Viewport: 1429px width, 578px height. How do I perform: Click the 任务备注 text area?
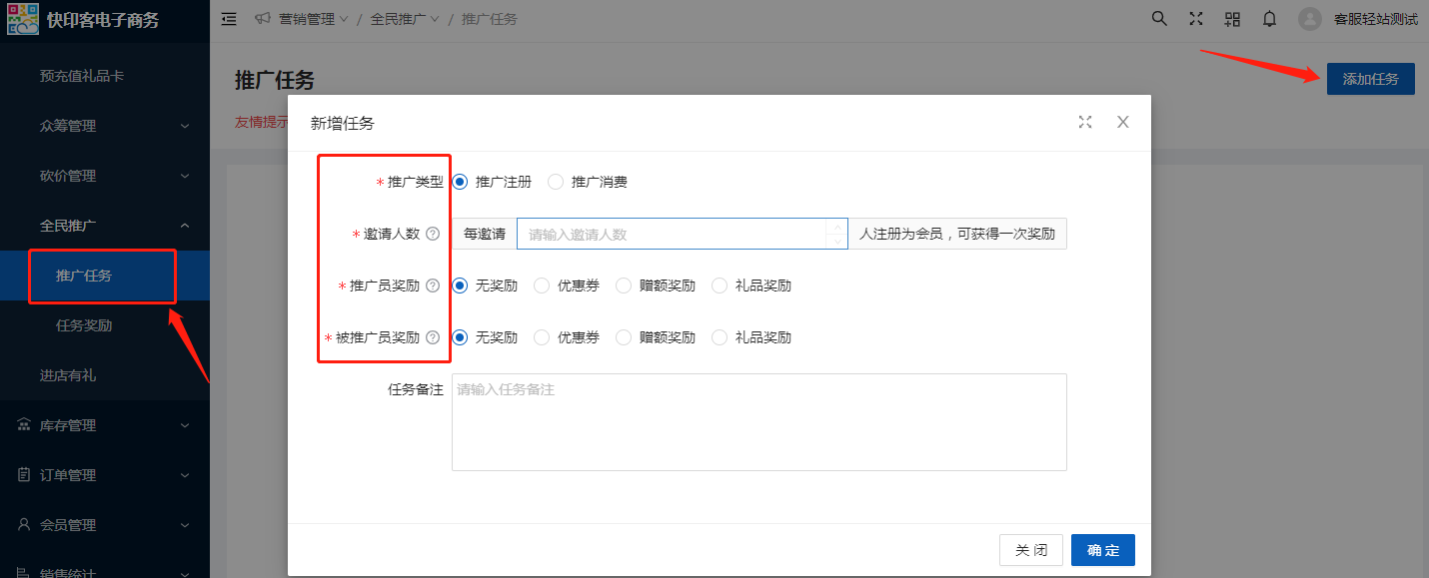tap(758, 421)
